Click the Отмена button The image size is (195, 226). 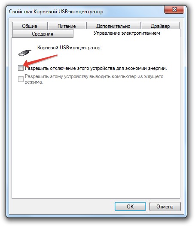pyautogui.click(x=165, y=206)
